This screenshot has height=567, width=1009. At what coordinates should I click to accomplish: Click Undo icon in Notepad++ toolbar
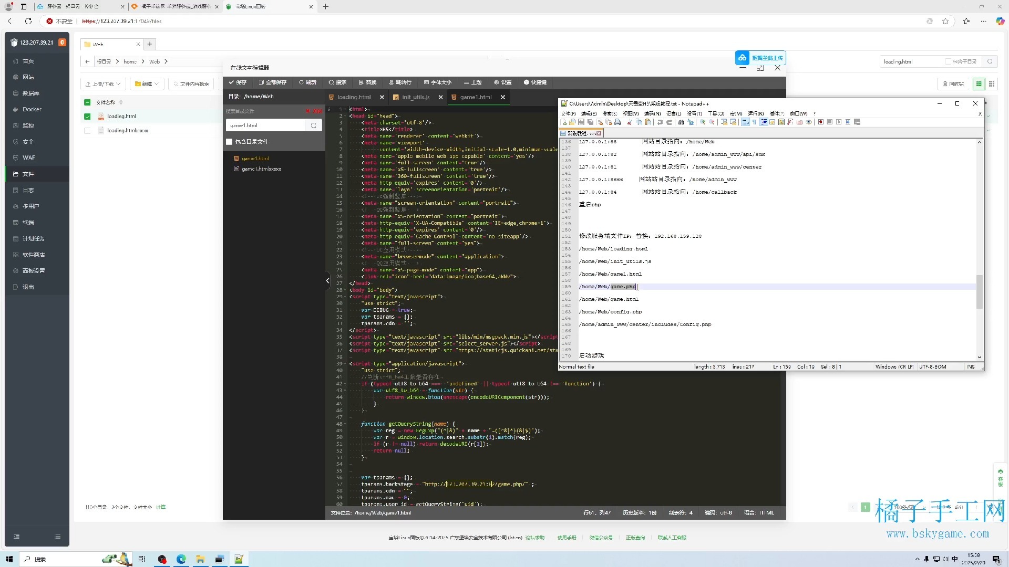(x=660, y=122)
